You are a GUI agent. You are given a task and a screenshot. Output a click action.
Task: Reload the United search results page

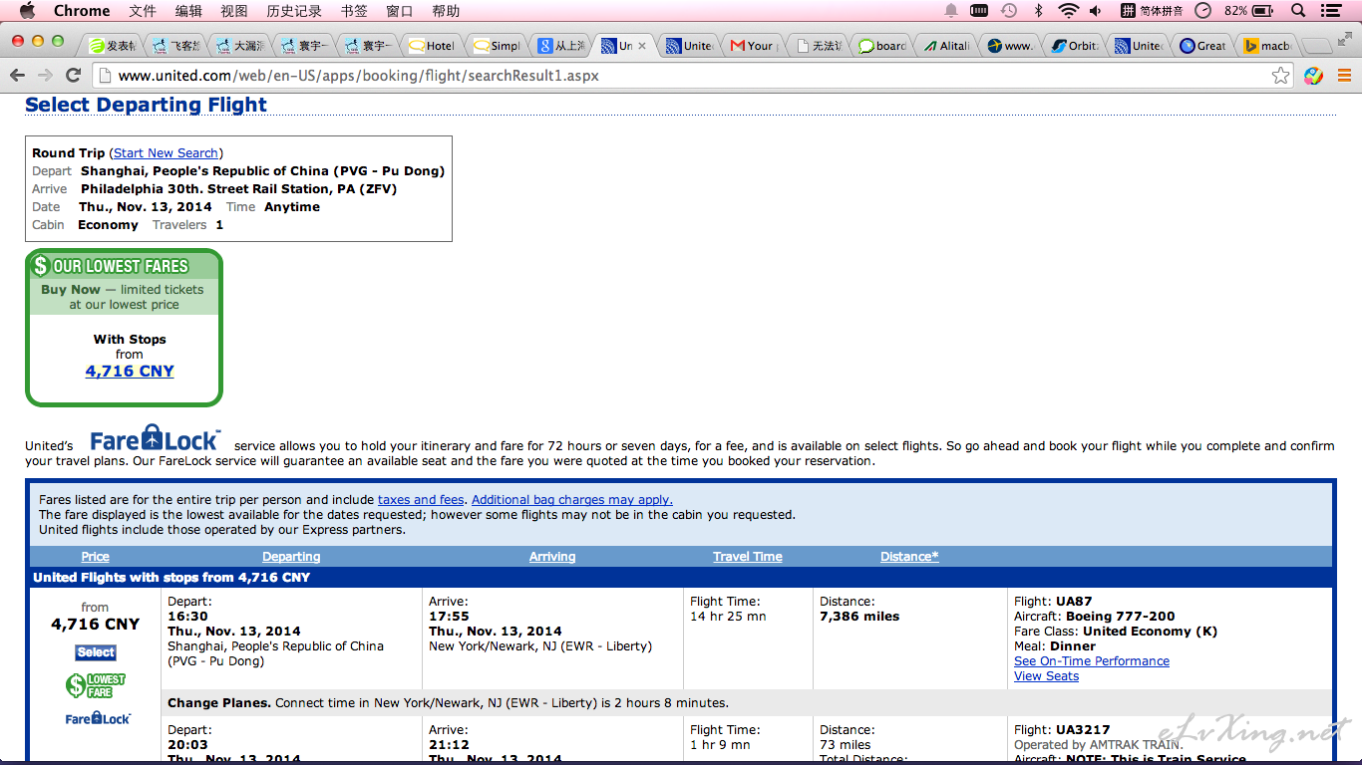point(73,75)
